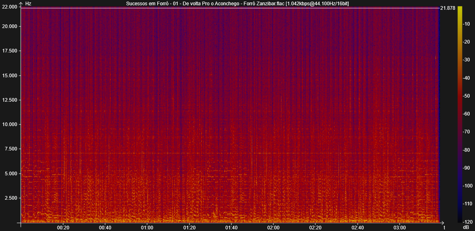Click the 21.878 peak frequency label
The height and width of the screenshot is (231, 475).
(x=448, y=8)
